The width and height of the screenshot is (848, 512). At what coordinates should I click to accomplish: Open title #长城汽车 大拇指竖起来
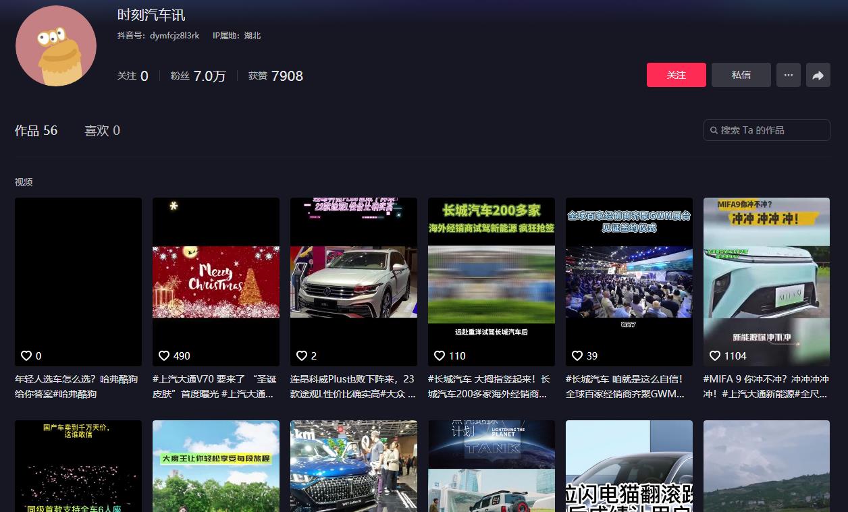coord(491,387)
